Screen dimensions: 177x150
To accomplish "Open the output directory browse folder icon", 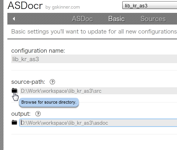I will (x=14, y=122).
